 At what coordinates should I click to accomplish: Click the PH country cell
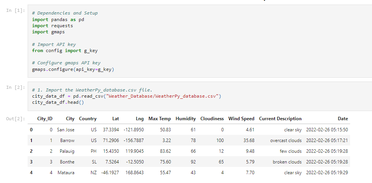click(94, 151)
